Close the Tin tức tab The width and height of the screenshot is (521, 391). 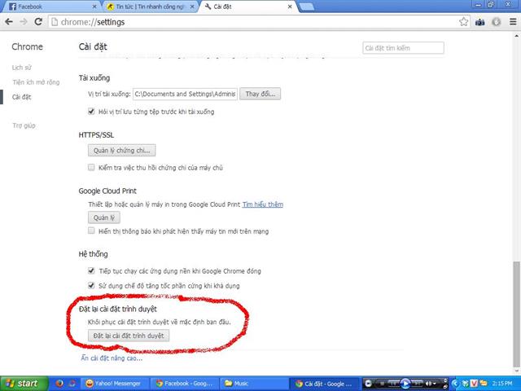[x=192, y=7]
